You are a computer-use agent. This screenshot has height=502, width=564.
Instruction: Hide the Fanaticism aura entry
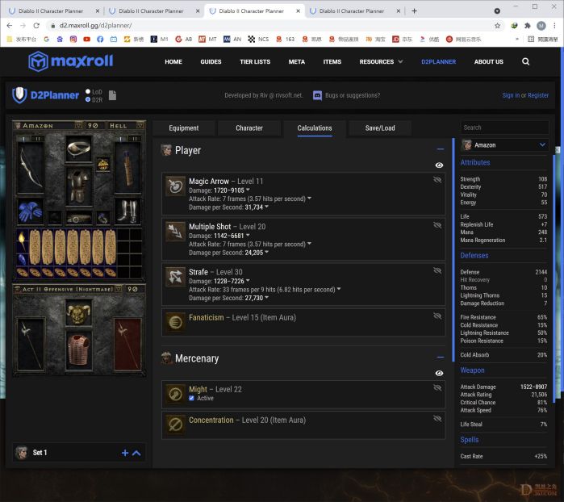[437, 316]
